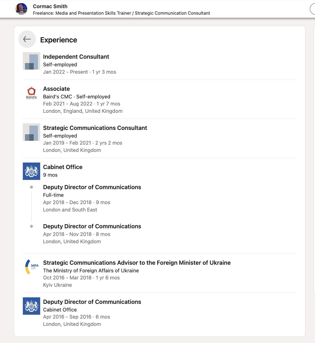315x343 pixels.
Task: Click The Ministry of Foreign Affairs of Ukraine
Action: click(91, 271)
